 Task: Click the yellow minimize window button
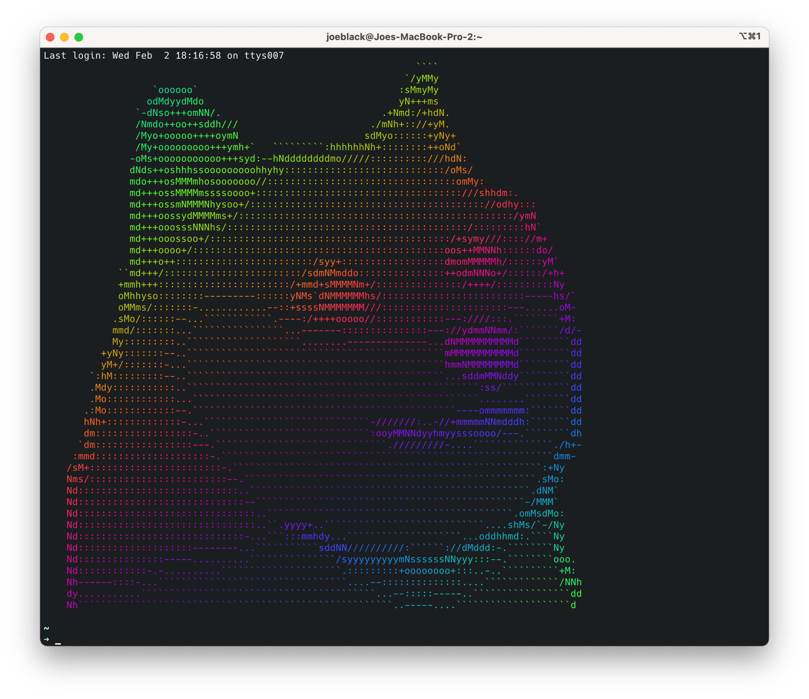tap(64, 37)
